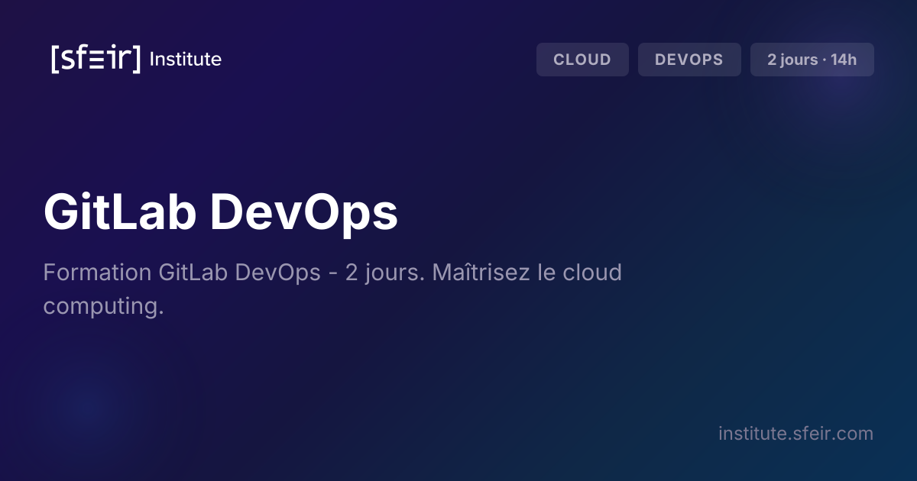
Task: Click the GitLab DevOps title
Action: pyautogui.click(x=221, y=211)
